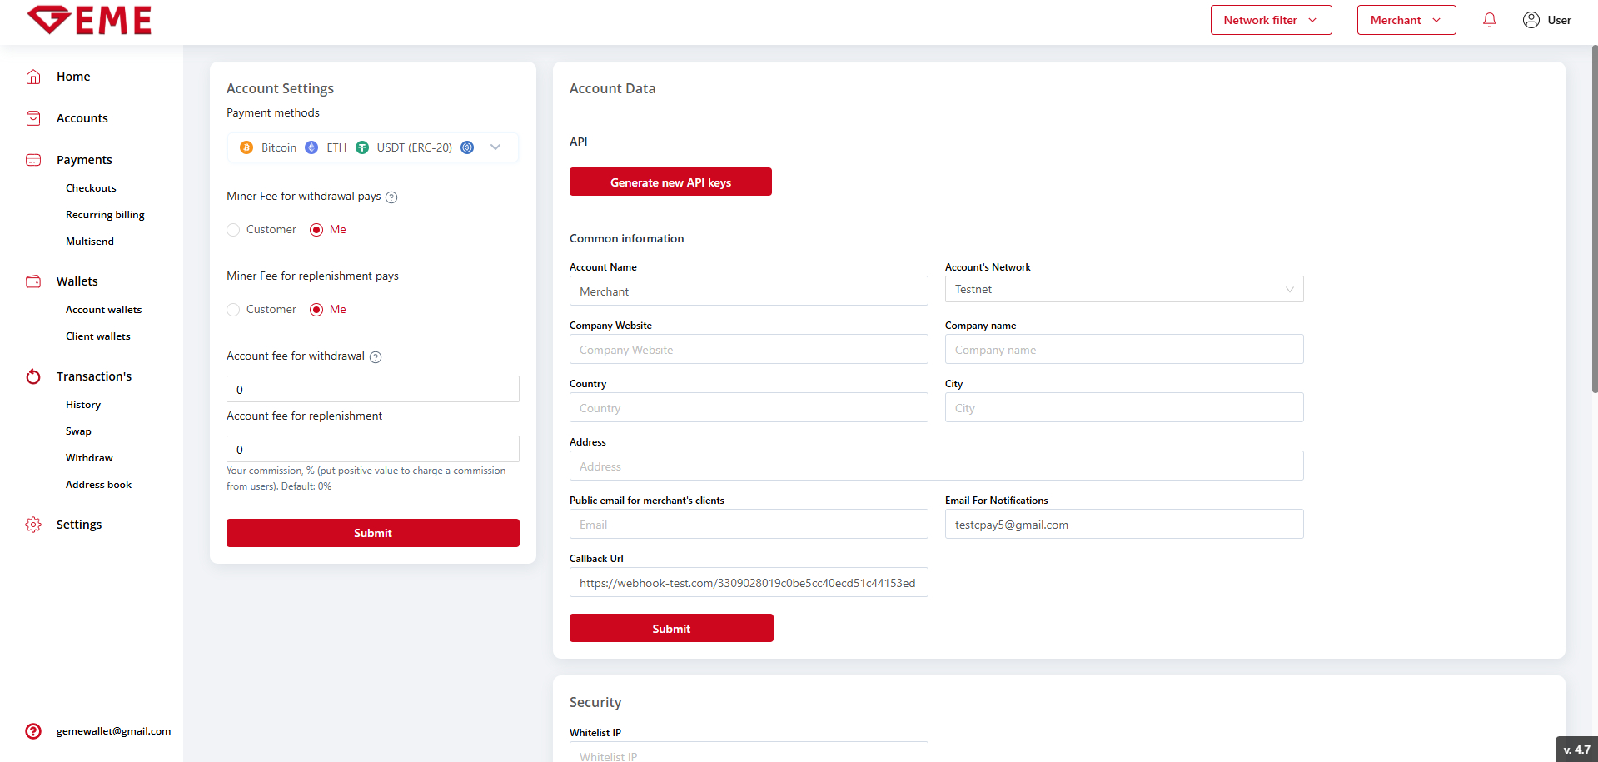
Task: Select Me for replenishment miner fee
Action: (316, 310)
